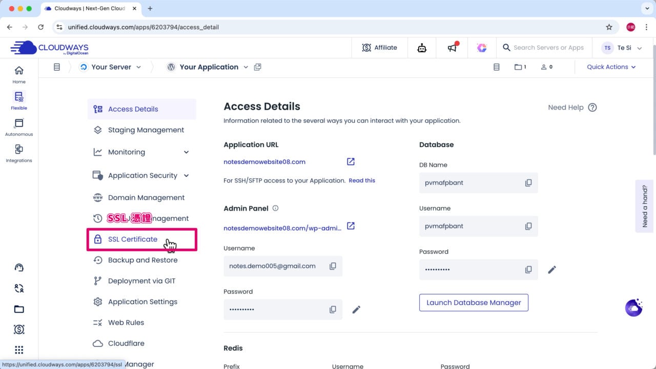The image size is (656, 369).
Task: Copy the DB Name value
Action: pyautogui.click(x=528, y=183)
